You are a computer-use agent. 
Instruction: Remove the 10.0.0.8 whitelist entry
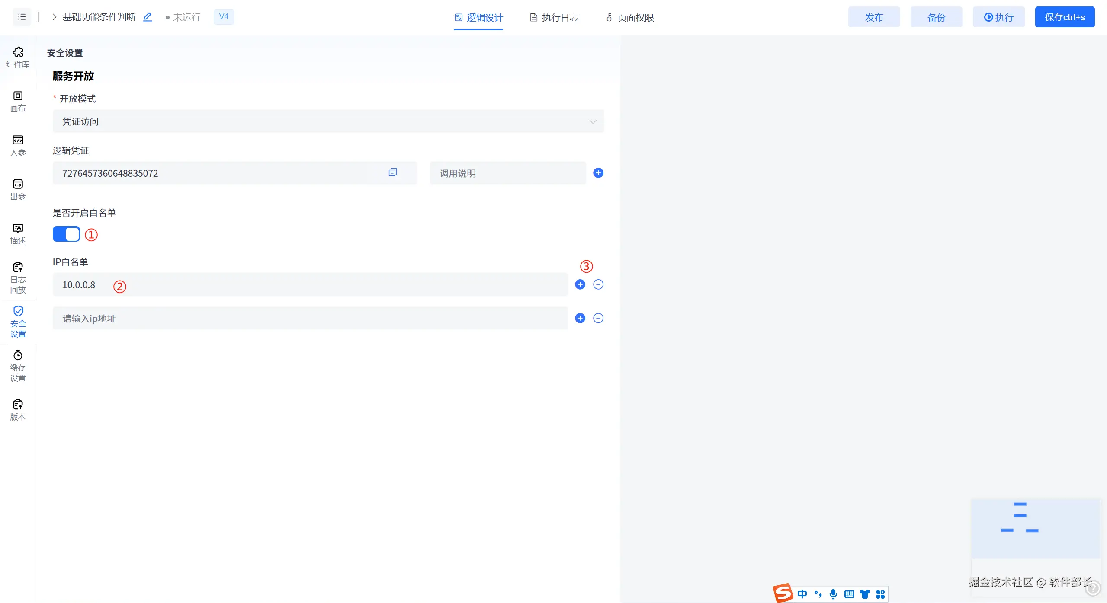pos(598,284)
